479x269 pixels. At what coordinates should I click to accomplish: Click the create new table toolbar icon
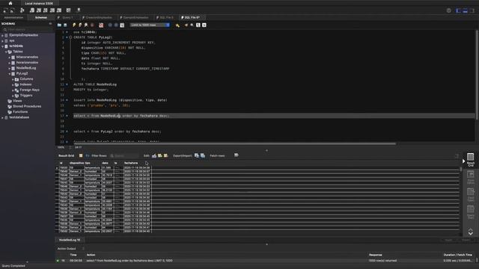click(39, 10)
